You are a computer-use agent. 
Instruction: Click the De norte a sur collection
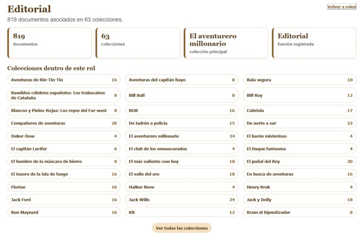pyautogui.click(x=300, y=123)
